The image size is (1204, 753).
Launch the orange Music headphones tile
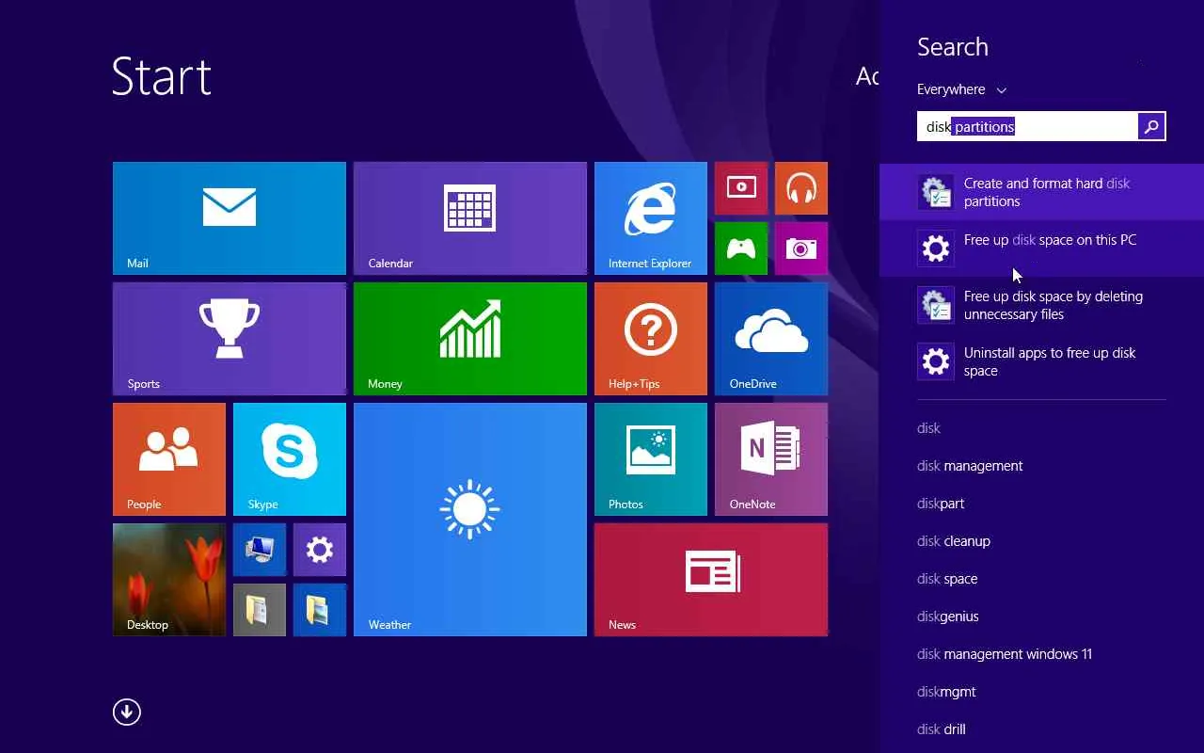coord(801,188)
